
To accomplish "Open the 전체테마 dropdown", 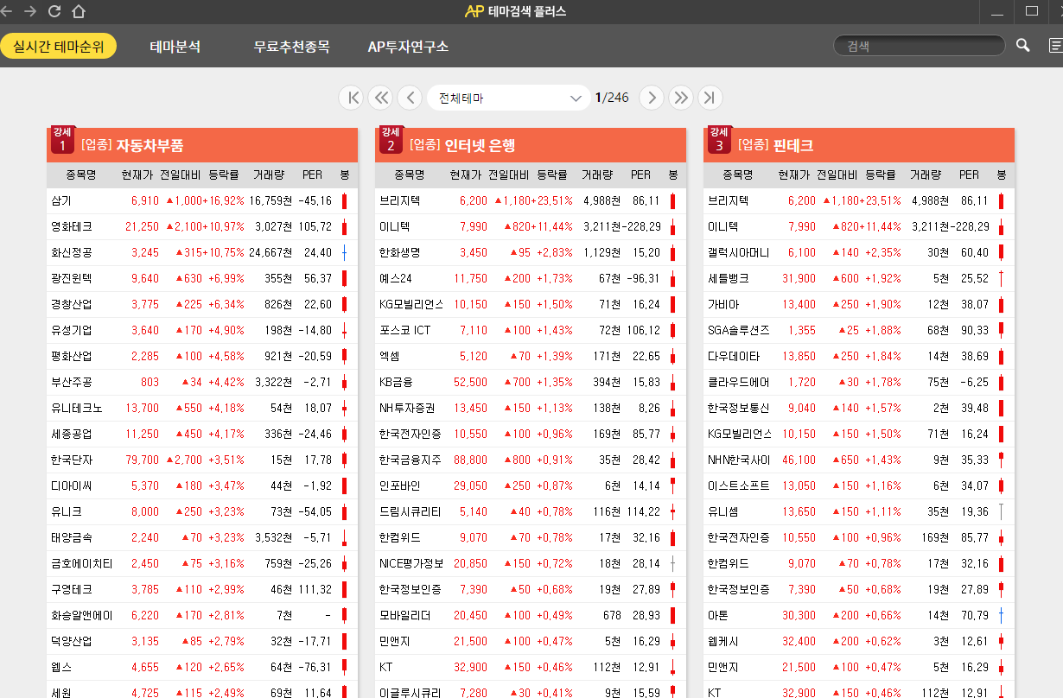I will (x=508, y=98).
